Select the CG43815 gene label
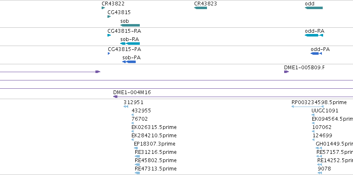353x175 pixels. point(119,12)
